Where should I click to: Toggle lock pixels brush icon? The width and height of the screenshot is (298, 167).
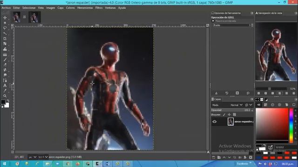point(224,115)
